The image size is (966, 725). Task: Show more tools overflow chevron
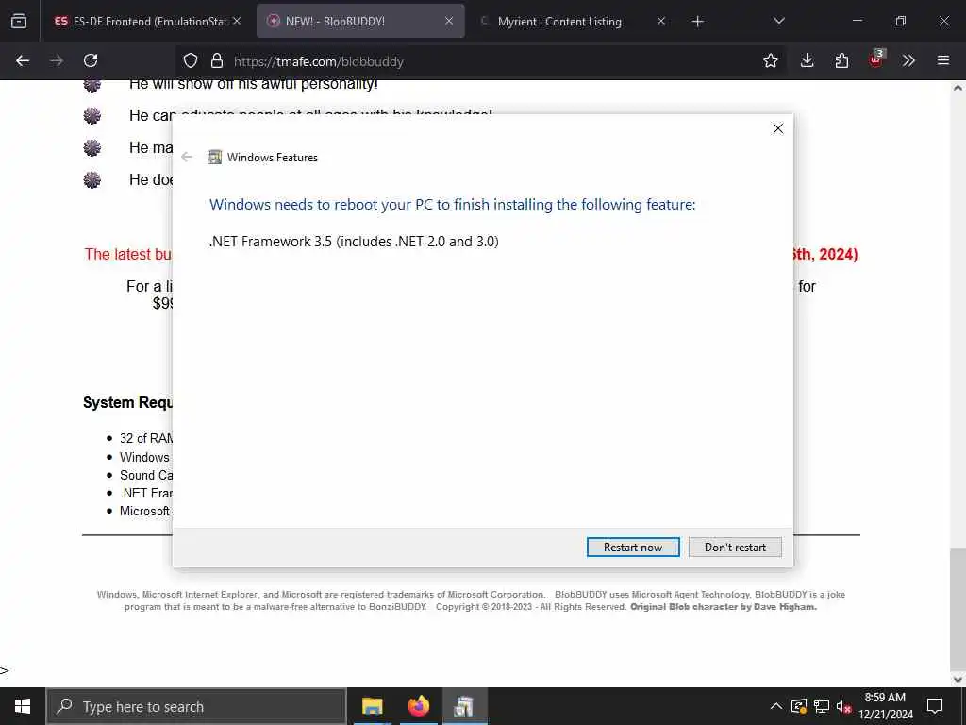point(908,60)
